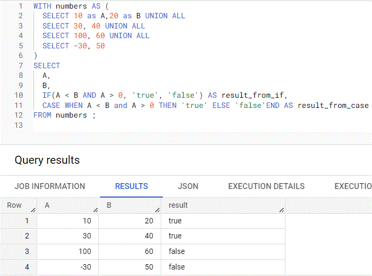This screenshot has height=276, width=372.
Task: Click the resize handle in result column header
Action: (x=281, y=210)
